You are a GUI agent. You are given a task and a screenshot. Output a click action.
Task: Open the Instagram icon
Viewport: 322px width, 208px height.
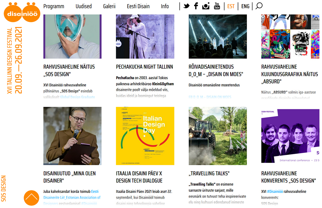click(206, 6)
